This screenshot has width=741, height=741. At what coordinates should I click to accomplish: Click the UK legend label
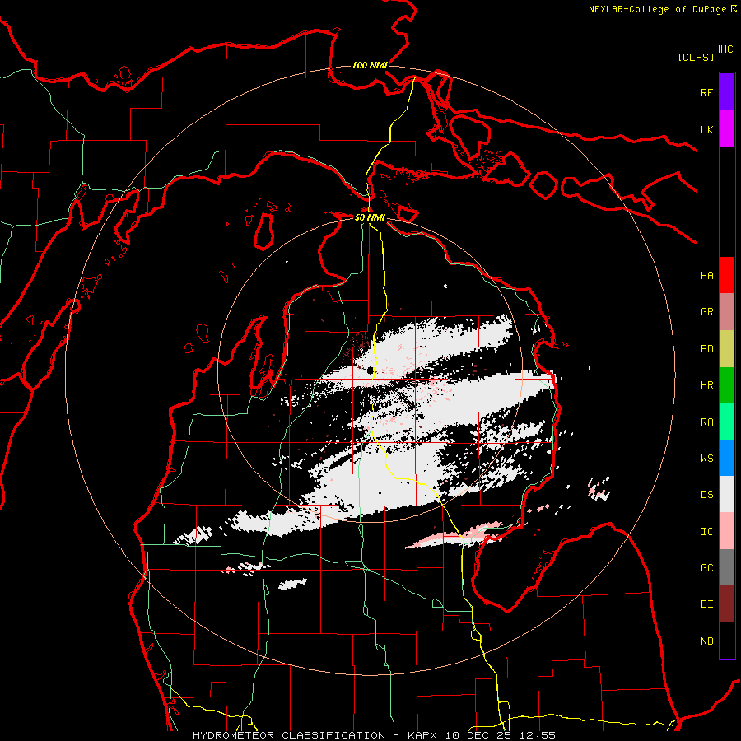pos(706,129)
